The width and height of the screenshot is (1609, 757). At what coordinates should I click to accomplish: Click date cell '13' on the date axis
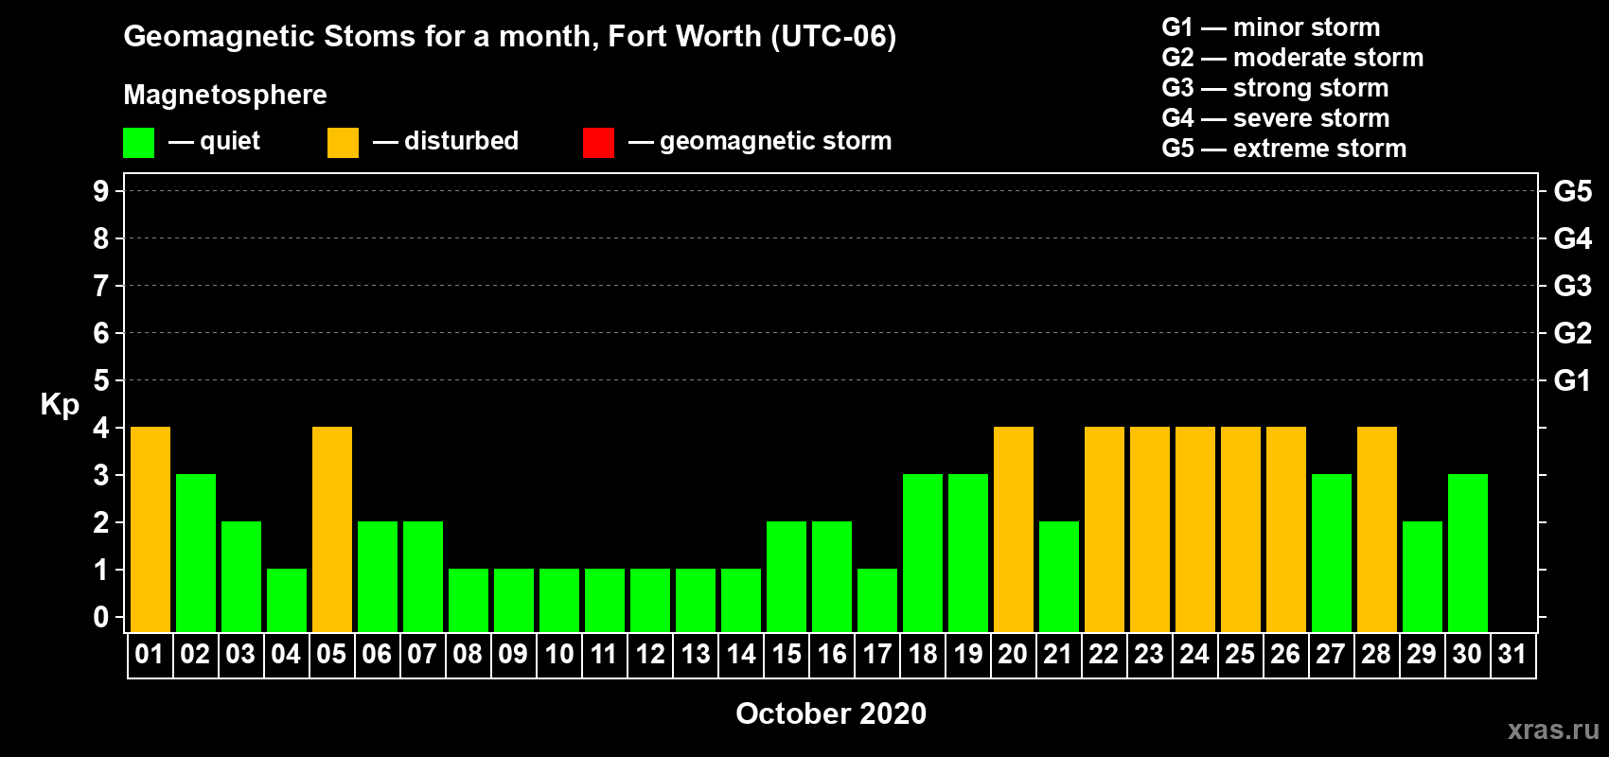[x=696, y=655]
